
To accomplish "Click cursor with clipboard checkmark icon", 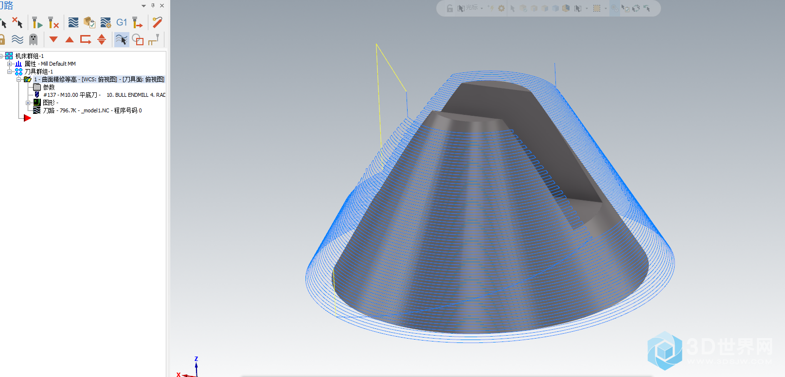I will point(625,8).
